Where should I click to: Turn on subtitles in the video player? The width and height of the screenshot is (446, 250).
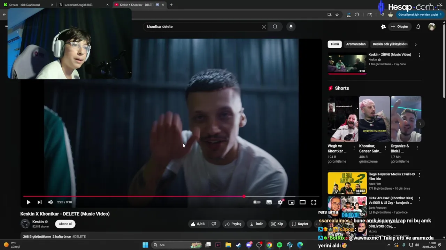point(269,202)
